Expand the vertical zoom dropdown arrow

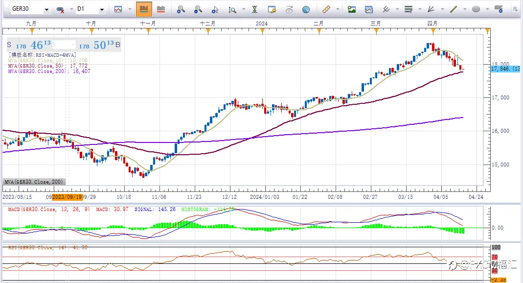point(244,9)
